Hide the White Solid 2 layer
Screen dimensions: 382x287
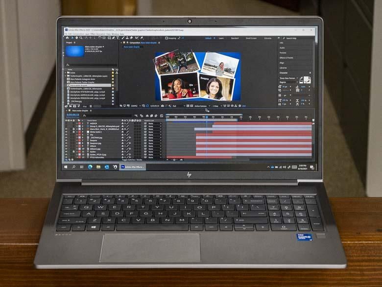67,132
